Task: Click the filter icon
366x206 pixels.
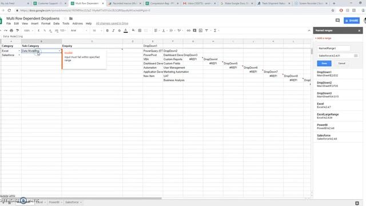Action: [x=206, y=30]
